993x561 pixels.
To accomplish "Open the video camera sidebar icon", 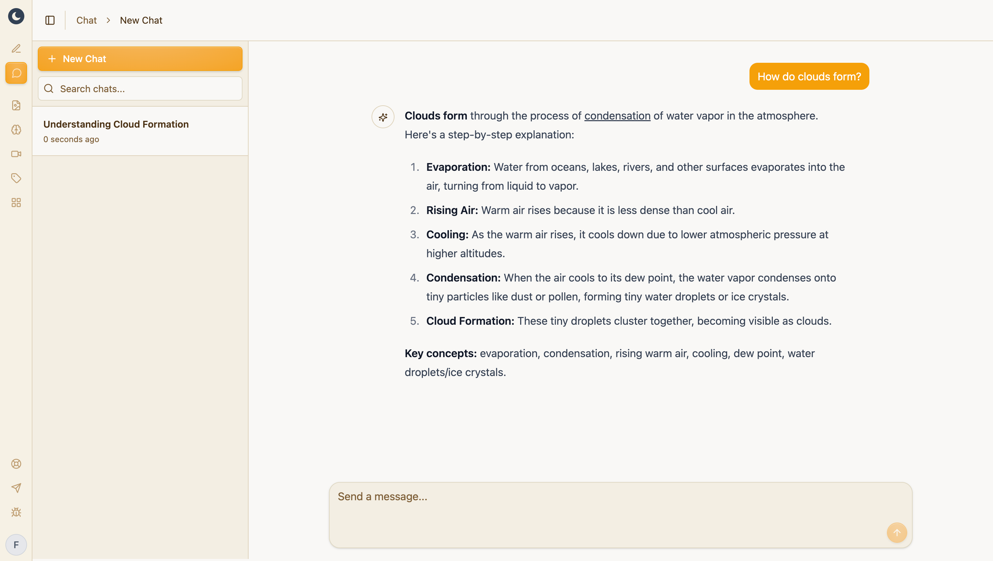I will (x=16, y=154).
